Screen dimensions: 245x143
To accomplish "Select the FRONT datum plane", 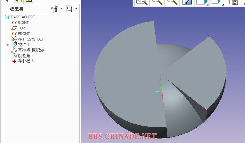I will [x=21, y=34].
